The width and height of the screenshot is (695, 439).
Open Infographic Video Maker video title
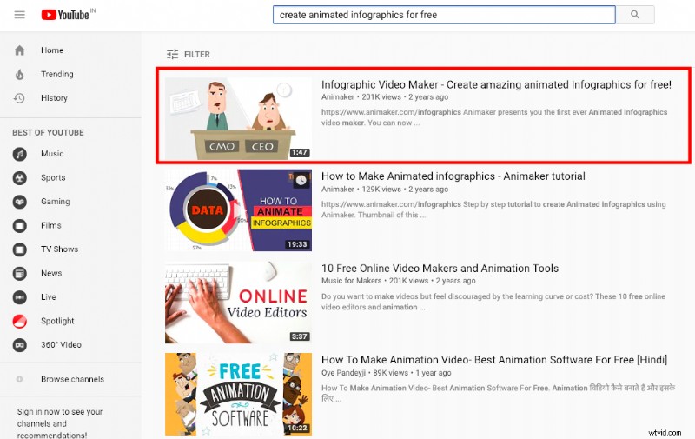496,84
